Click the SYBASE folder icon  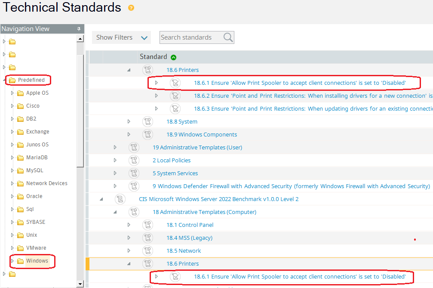[x=21, y=222]
